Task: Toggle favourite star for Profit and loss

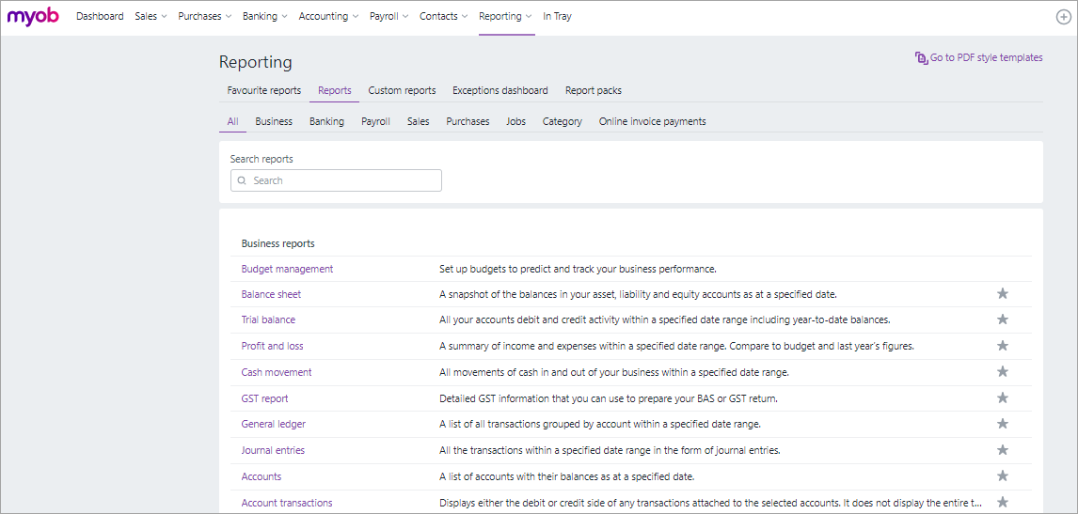Action: [1003, 346]
